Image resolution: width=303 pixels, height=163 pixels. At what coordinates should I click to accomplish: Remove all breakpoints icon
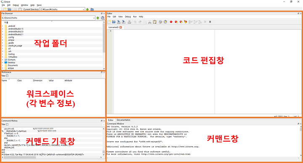186,22
